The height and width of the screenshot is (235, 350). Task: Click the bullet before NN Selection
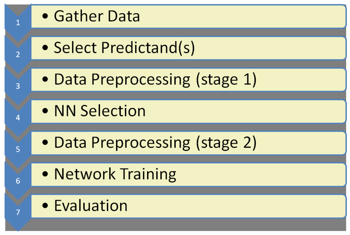pyautogui.click(x=45, y=112)
